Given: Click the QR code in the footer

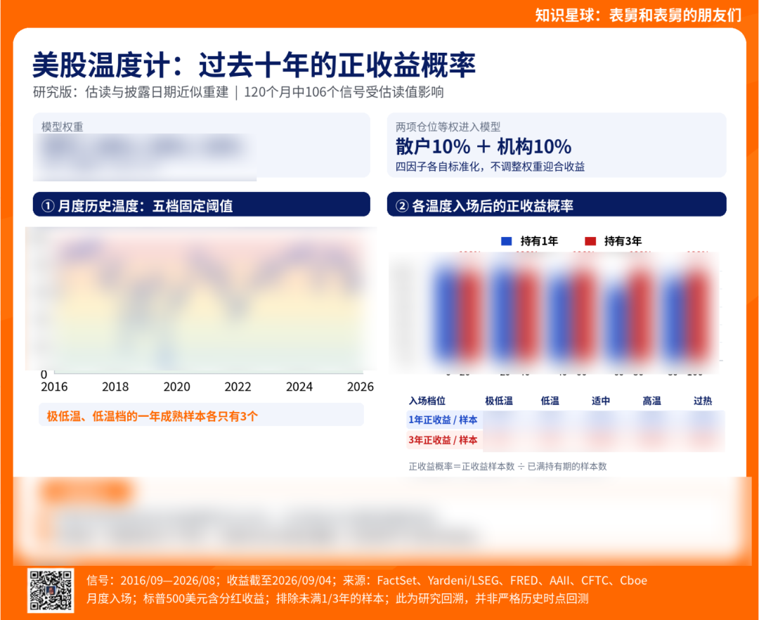Looking at the screenshot, I should [x=51, y=590].
